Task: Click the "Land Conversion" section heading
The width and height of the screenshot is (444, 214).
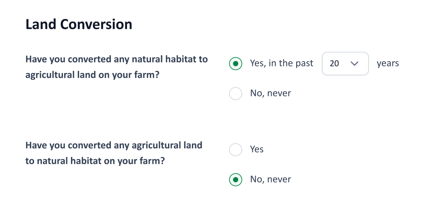Action: coord(79,24)
